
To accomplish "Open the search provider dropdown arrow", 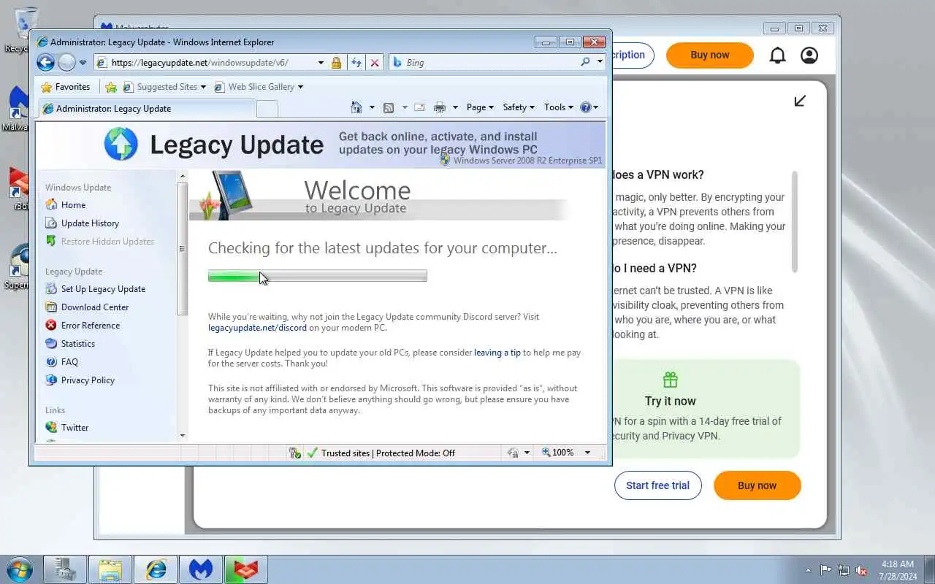I will click(600, 62).
